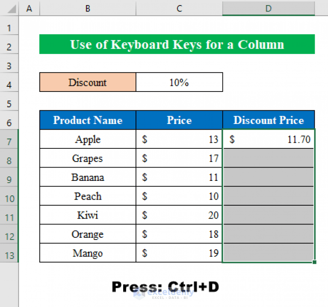
Task: Select row 10 header
Action: (x=9, y=196)
